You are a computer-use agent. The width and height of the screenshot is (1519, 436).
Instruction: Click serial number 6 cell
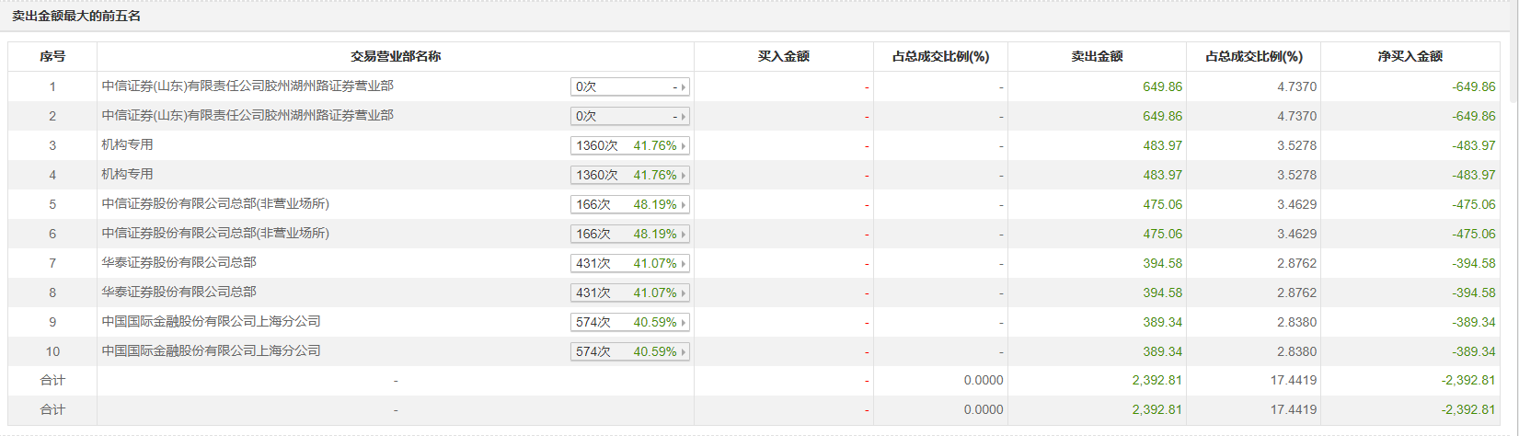tap(52, 234)
